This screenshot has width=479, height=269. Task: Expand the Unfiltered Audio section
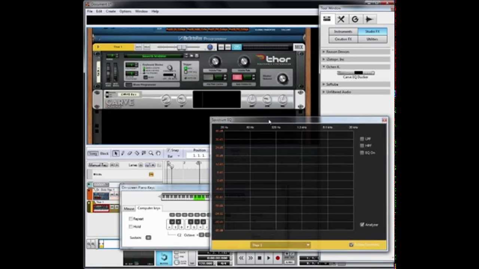click(324, 92)
